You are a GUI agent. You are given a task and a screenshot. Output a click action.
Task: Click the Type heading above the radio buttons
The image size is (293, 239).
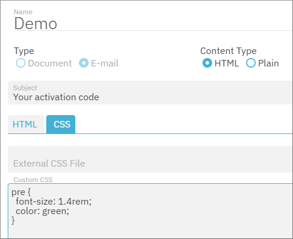click(24, 51)
